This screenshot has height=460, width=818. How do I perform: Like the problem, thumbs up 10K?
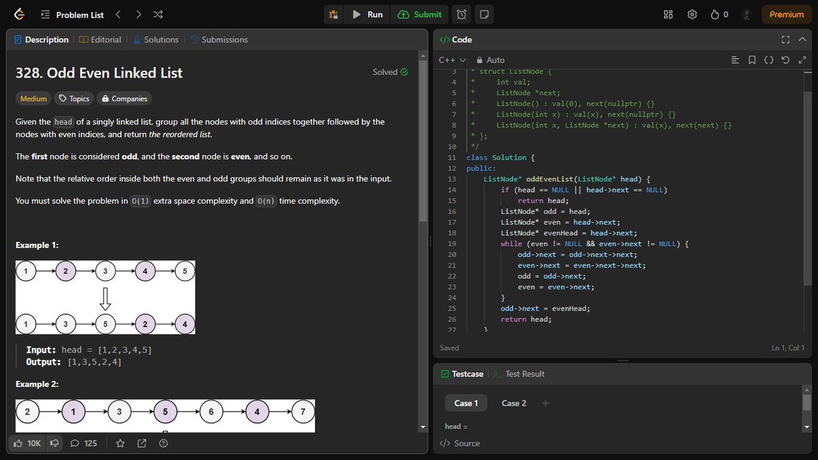(27, 443)
